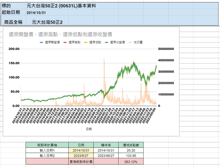This screenshot has width=220, height=168.
Task: Click the yellow 還原低點 legend swatch
Action: point(86,42)
